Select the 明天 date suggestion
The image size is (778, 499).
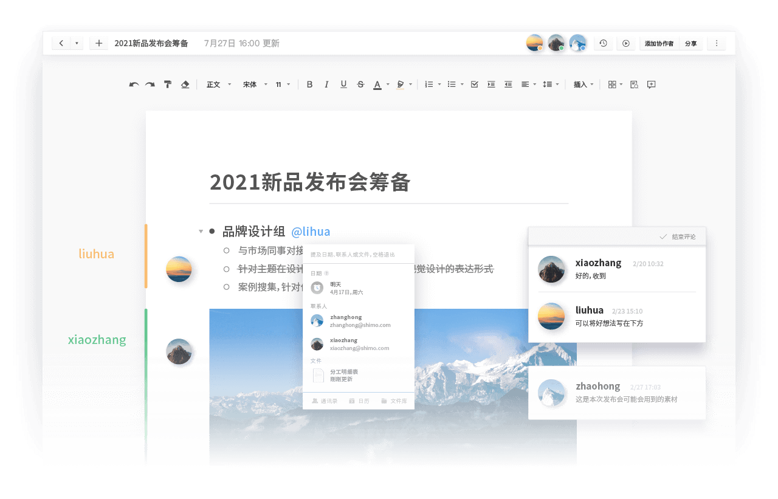[x=359, y=287]
